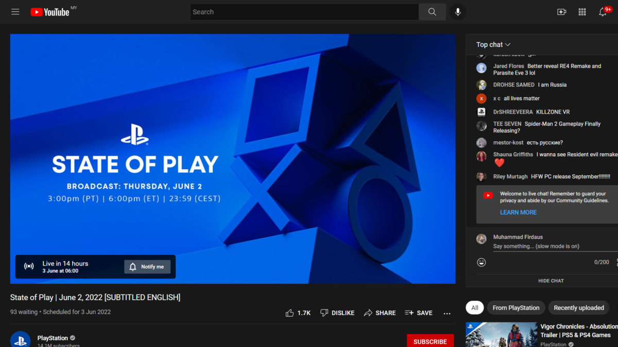The image size is (618, 347).
Task: Subscribe to PlayStation channel
Action: click(430, 341)
